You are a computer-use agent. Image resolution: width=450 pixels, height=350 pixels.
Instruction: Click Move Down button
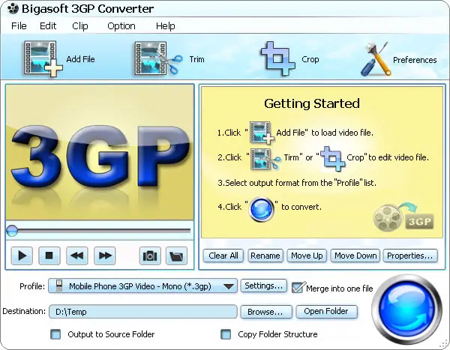click(x=355, y=256)
